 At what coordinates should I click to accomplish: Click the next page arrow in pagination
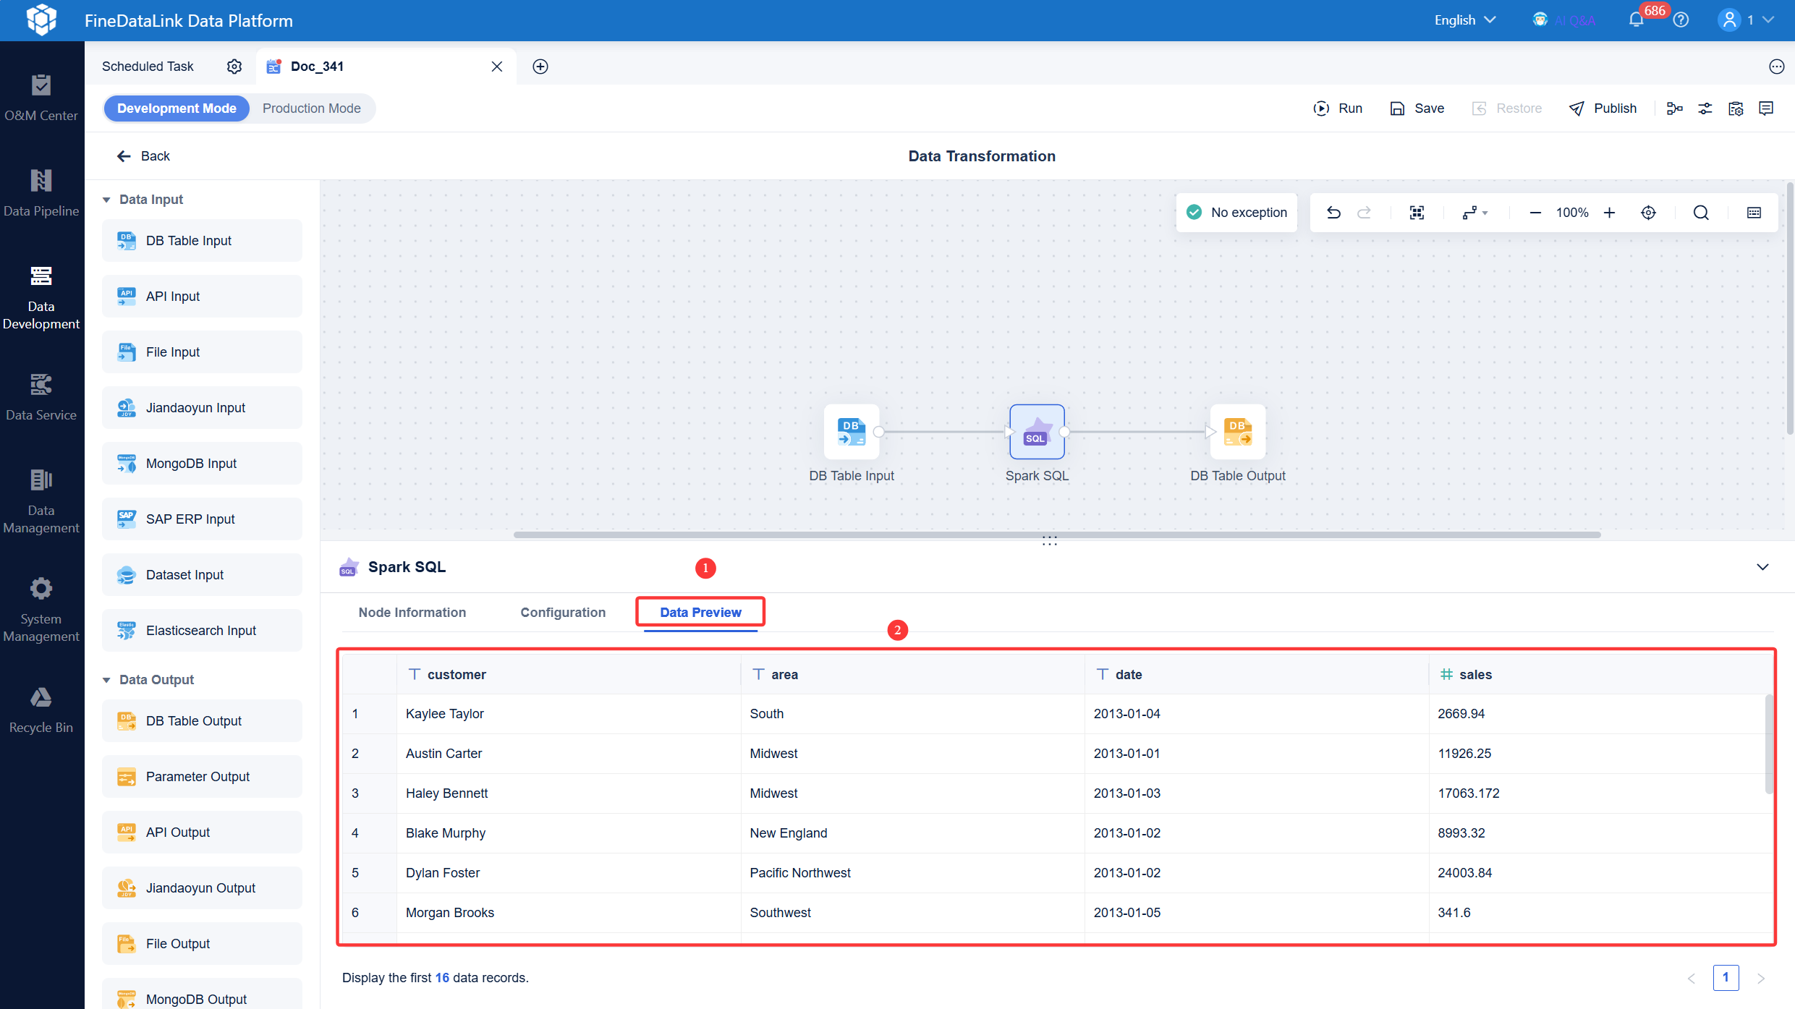[x=1761, y=979]
